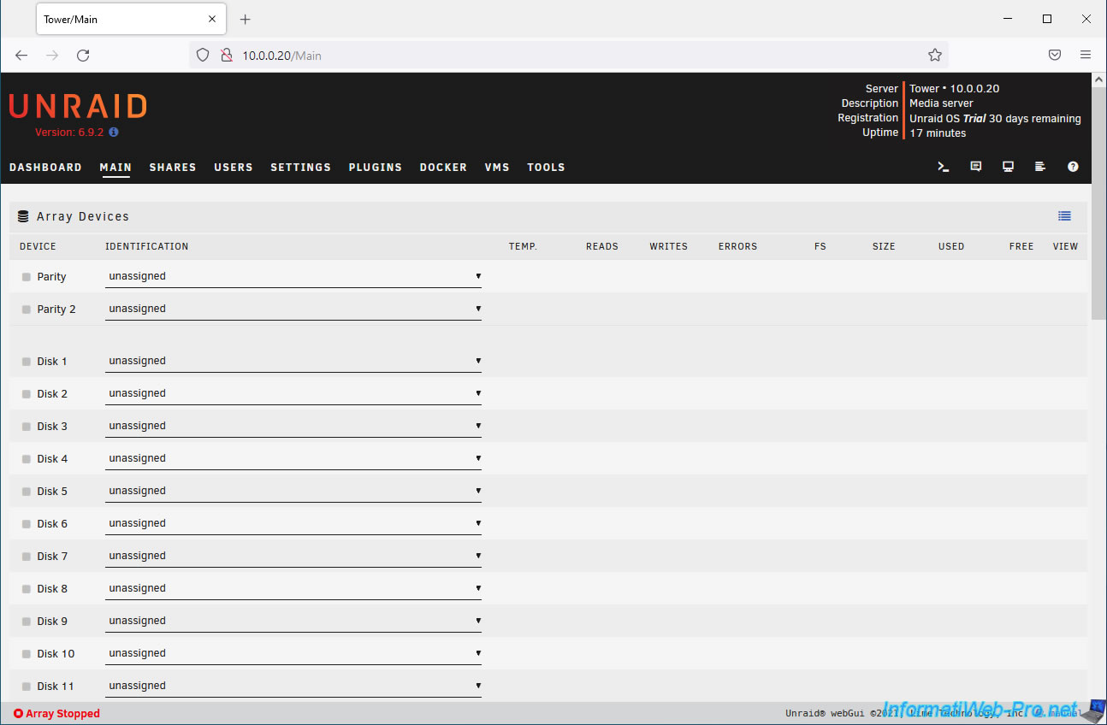This screenshot has width=1107, height=725.
Task: Go to the Dashboard tab
Action: click(x=45, y=168)
